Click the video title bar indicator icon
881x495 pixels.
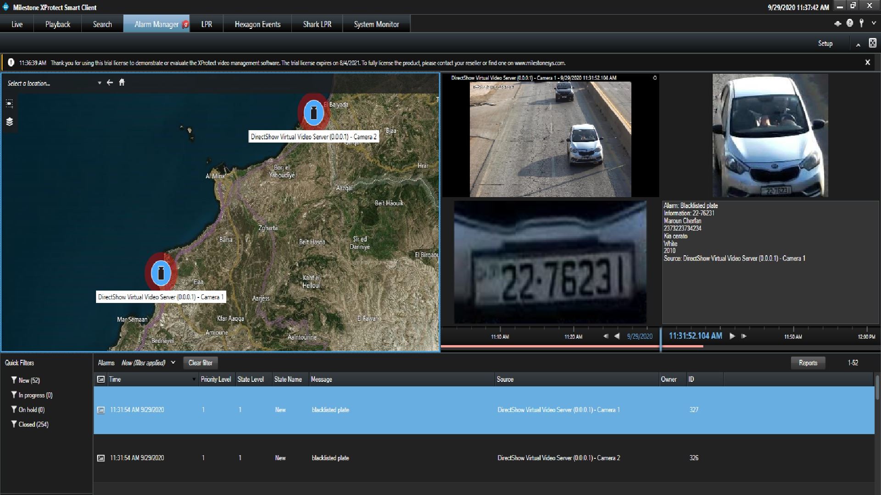point(655,78)
